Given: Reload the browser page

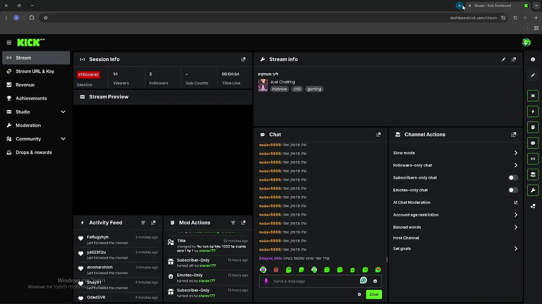Looking at the screenshot, I should pos(515,18).
